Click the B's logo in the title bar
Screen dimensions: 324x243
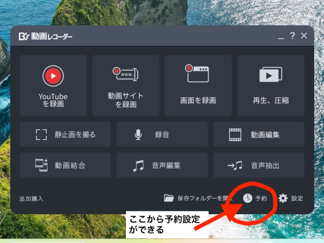pyautogui.click(x=23, y=37)
